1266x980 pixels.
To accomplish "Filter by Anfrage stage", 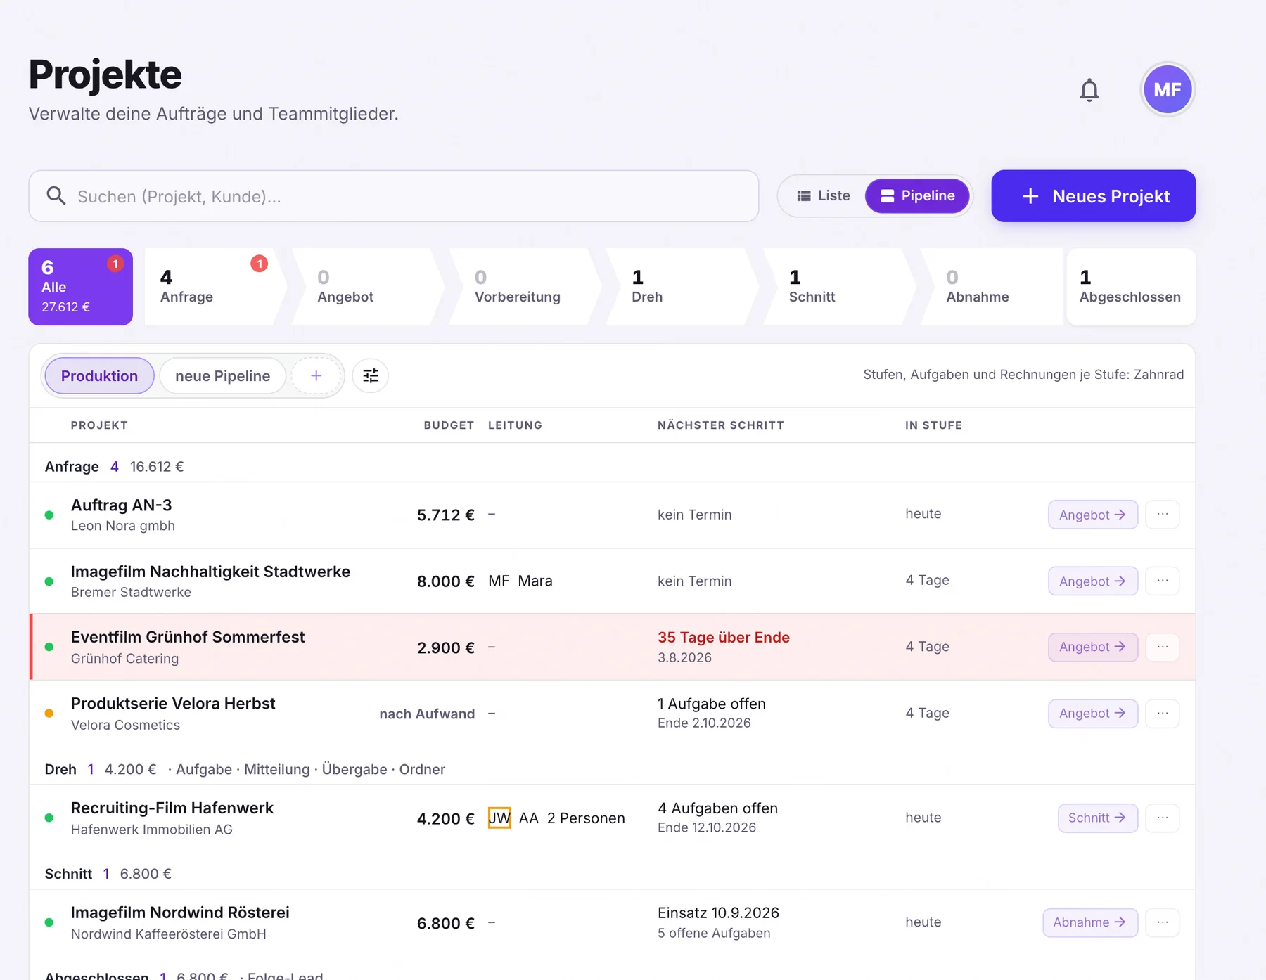I will coord(215,287).
